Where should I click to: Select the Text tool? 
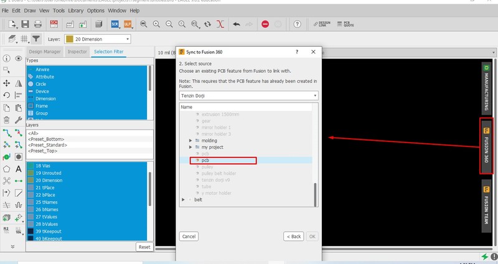pyautogui.click(x=19, y=169)
